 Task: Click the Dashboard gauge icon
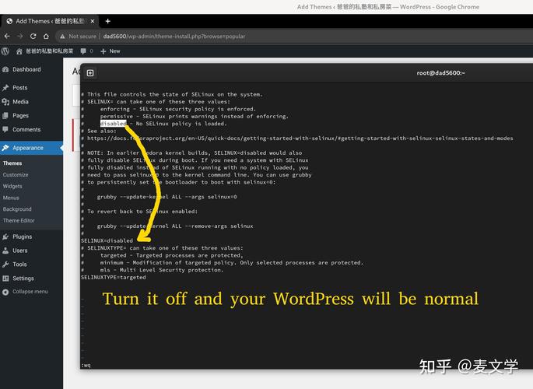pos(5,69)
